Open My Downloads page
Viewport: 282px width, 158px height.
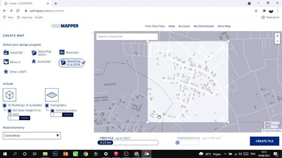click(204, 26)
